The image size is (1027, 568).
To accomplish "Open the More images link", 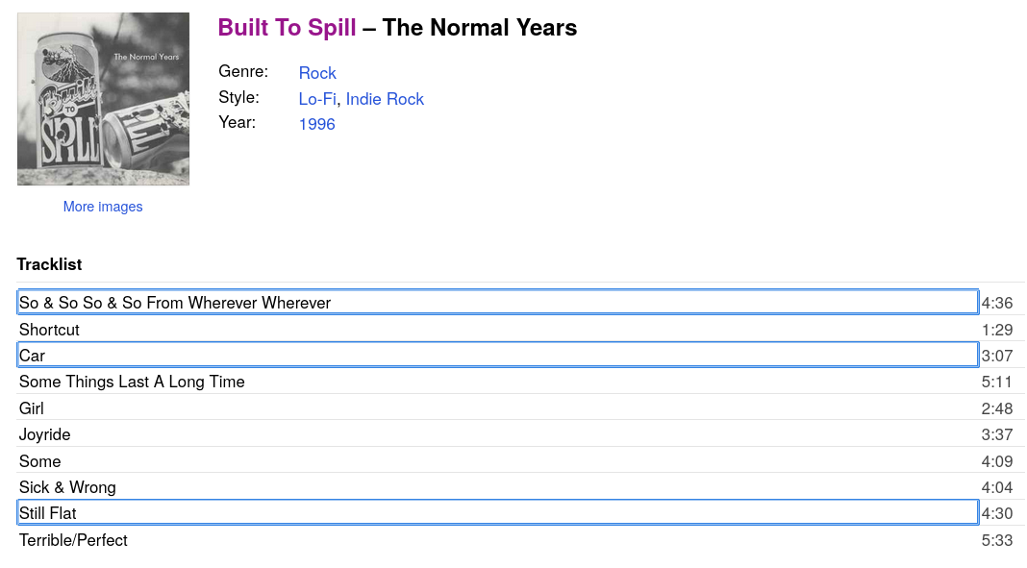I will click(103, 207).
